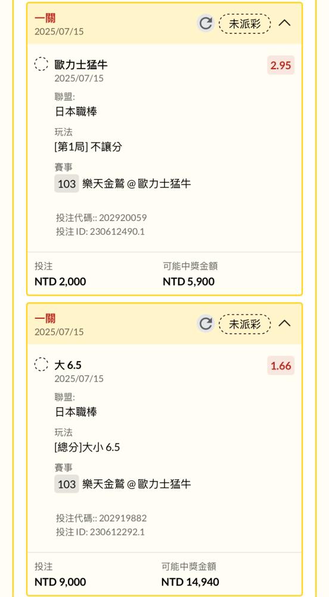This screenshot has height=597, width=329.
Task: Click match code 103 in second card
Action: click(67, 484)
